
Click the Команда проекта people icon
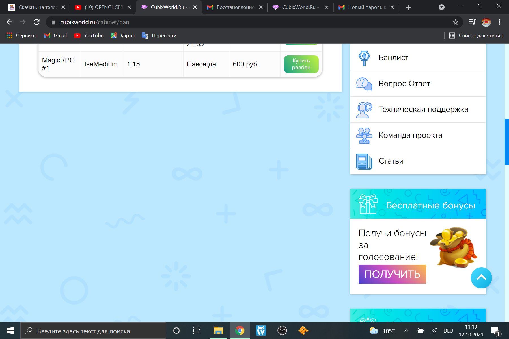click(x=364, y=136)
